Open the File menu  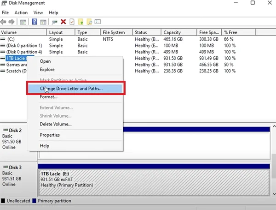5,12
